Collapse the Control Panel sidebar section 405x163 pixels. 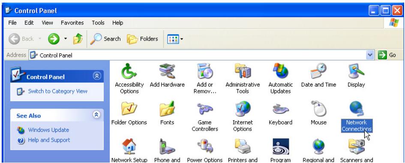click(97, 76)
